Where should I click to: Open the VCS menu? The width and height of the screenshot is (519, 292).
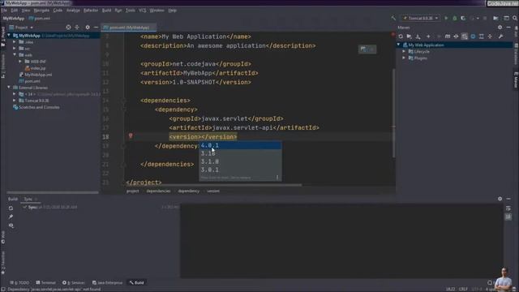pos(143,11)
